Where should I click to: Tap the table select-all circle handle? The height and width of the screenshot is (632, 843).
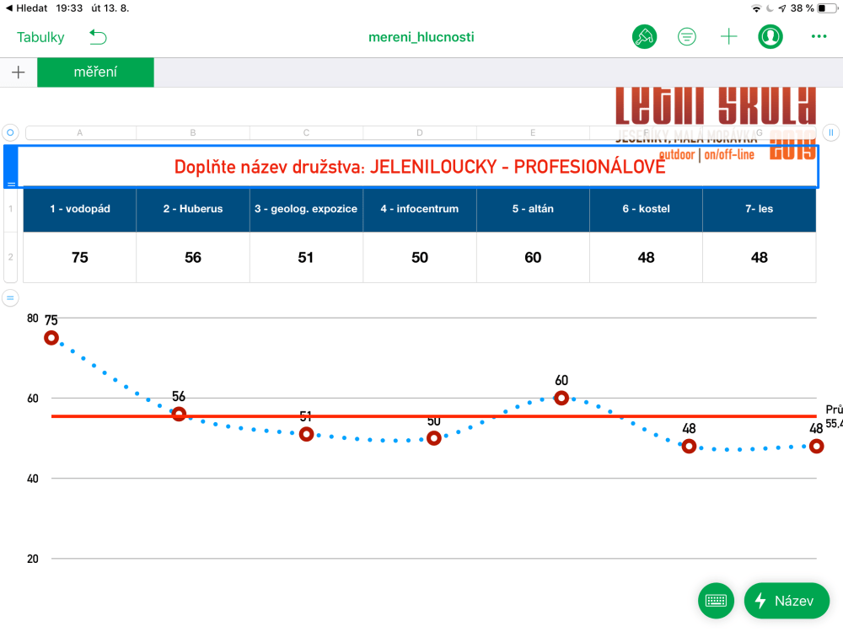coord(10,132)
